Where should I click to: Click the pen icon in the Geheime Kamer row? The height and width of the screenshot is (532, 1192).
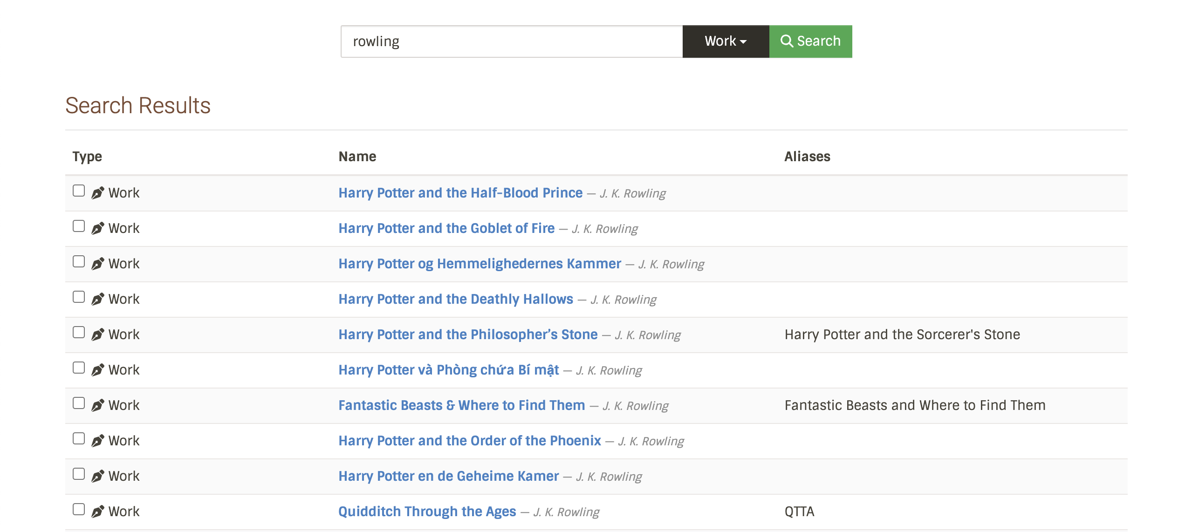coord(97,476)
